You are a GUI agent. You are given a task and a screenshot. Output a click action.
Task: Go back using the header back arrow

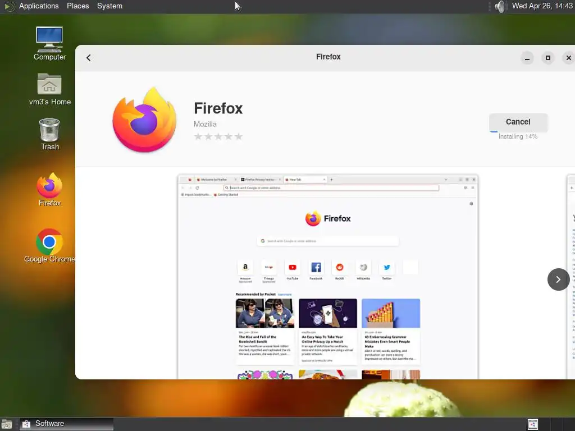(88, 58)
